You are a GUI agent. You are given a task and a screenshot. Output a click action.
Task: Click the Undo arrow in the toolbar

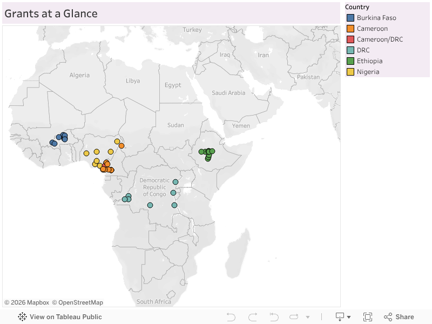[231, 317]
